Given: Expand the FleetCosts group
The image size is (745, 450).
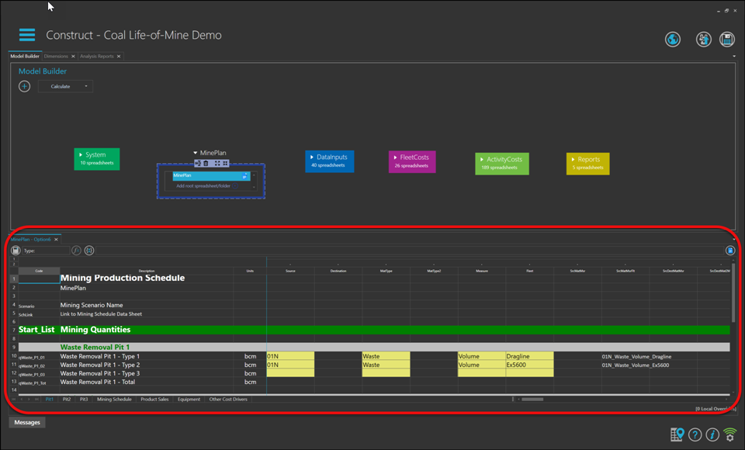Looking at the screenshot, I should [395, 157].
